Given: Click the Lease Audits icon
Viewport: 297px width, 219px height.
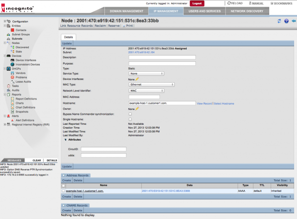Looking at the screenshot, I should tap(12, 82).
